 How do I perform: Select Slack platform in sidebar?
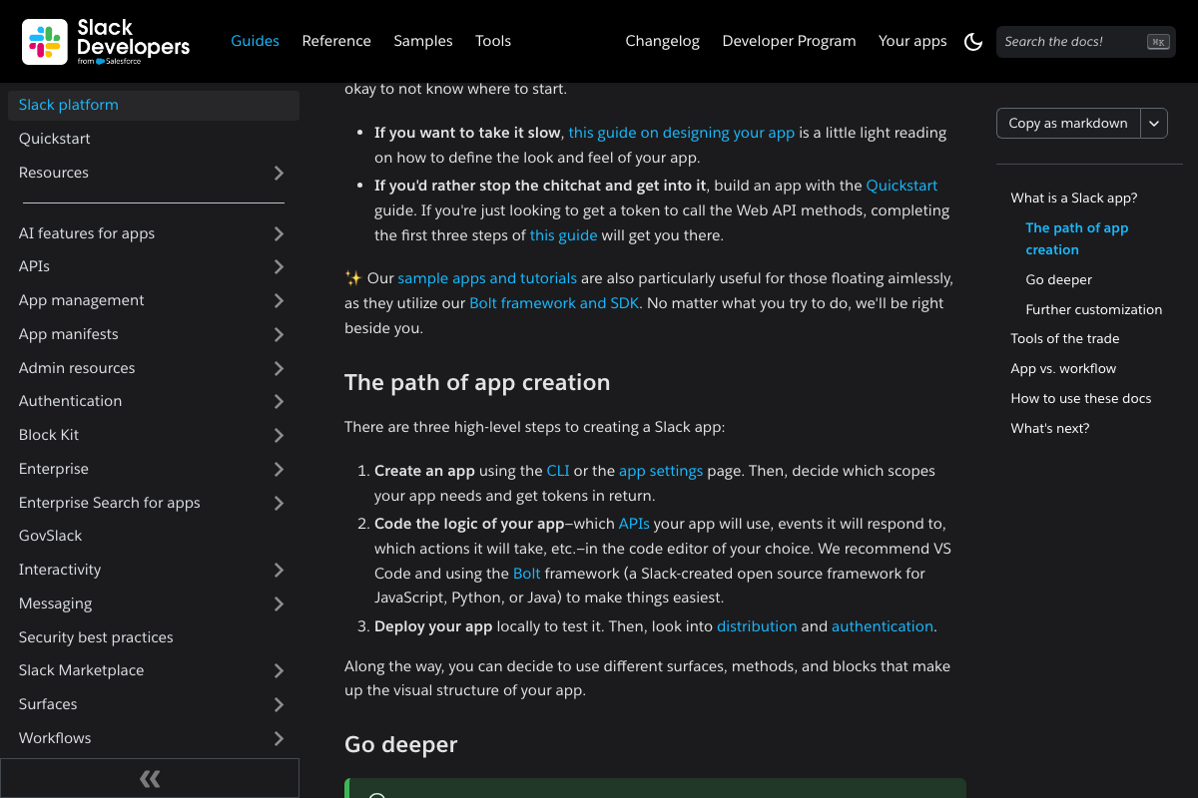point(154,105)
